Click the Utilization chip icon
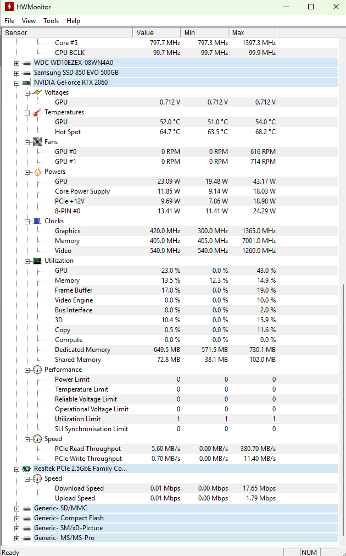 click(x=37, y=261)
